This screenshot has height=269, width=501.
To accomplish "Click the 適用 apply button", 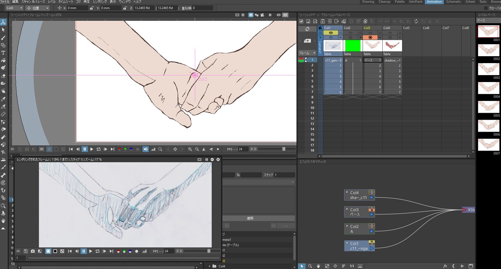I will [x=250, y=218].
